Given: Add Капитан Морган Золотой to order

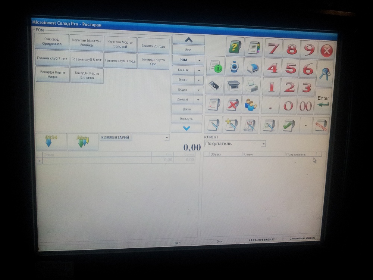Looking at the screenshot, I should pyautogui.click(x=120, y=44).
